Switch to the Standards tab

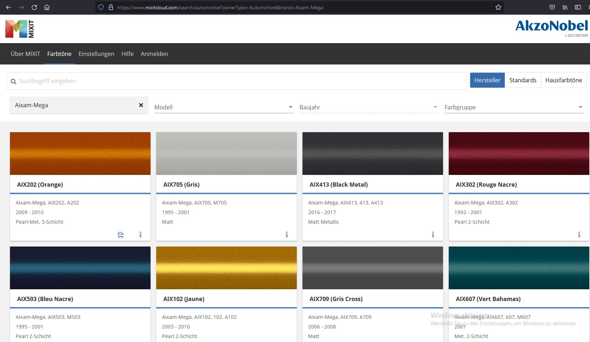point(523,80)
